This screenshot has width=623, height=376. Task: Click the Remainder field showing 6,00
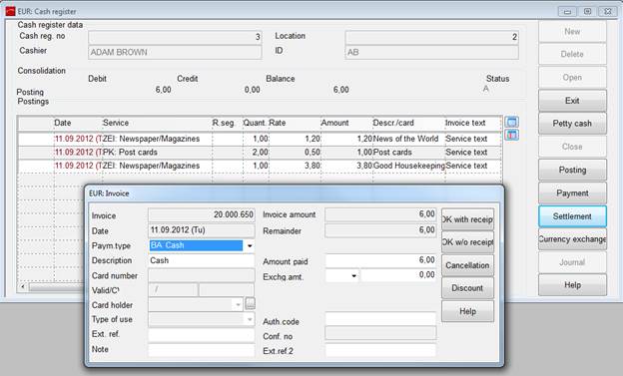point(381,230)
